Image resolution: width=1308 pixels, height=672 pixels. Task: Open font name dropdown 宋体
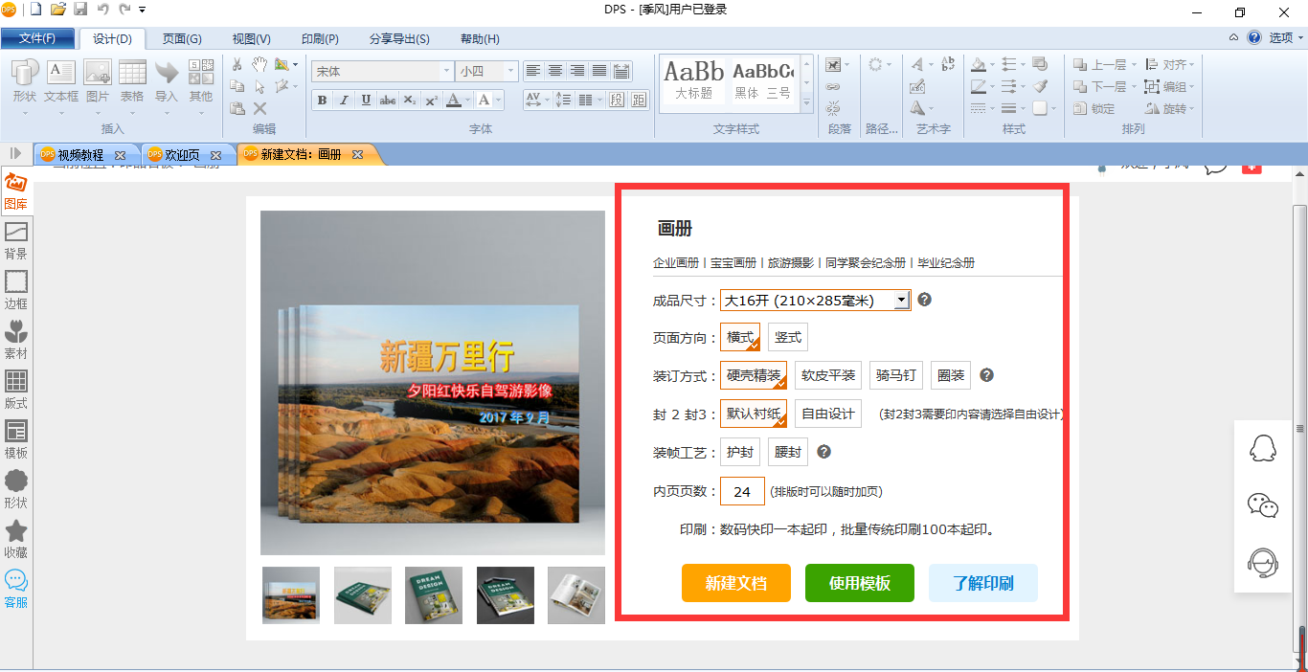point(446,72)
